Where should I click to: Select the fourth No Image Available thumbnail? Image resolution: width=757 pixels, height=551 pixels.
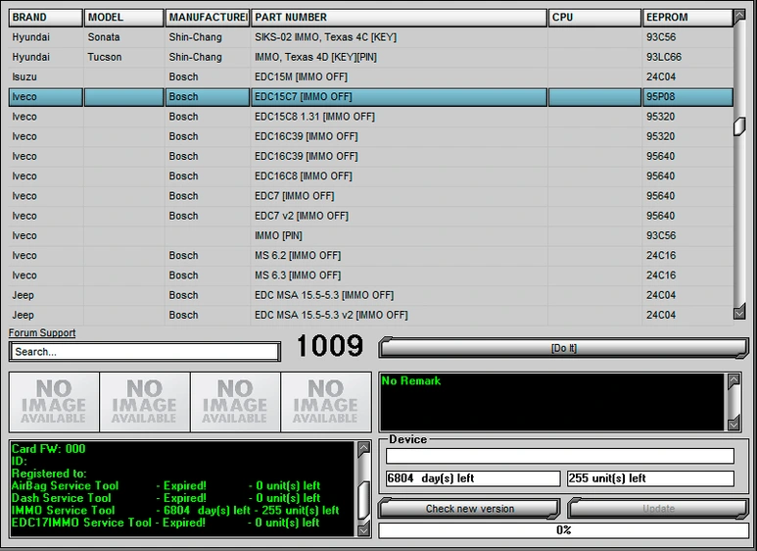pos(326,402)
